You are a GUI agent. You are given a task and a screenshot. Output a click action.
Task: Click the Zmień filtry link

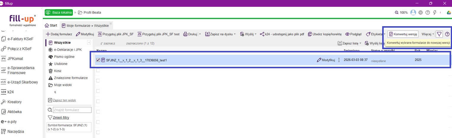tap(61, 117)
